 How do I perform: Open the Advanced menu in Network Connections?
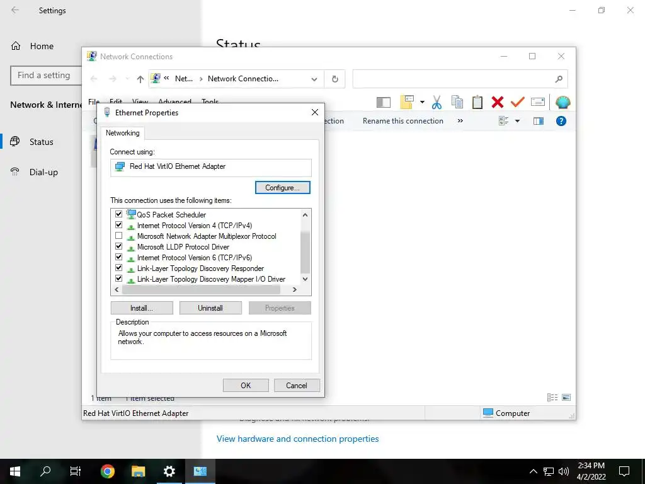point(175,101)
